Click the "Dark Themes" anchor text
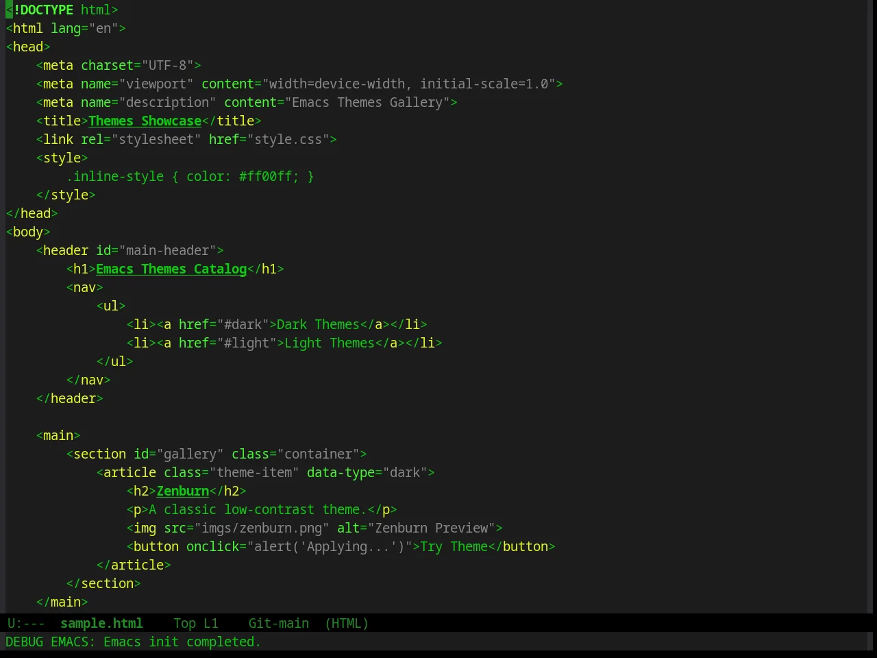Image resolution: width=877 pixels, height=658 pixels. pyautogui.click(x=318, y=324)
